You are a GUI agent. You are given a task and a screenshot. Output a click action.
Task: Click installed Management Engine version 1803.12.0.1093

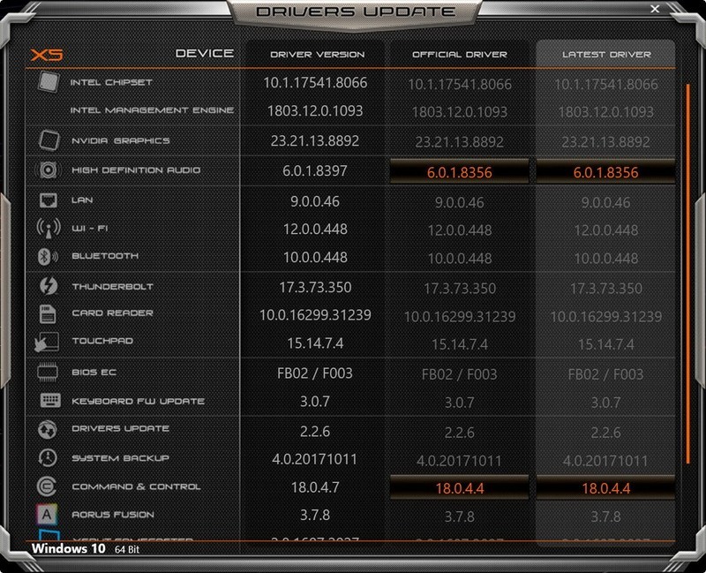coord(315,111)
